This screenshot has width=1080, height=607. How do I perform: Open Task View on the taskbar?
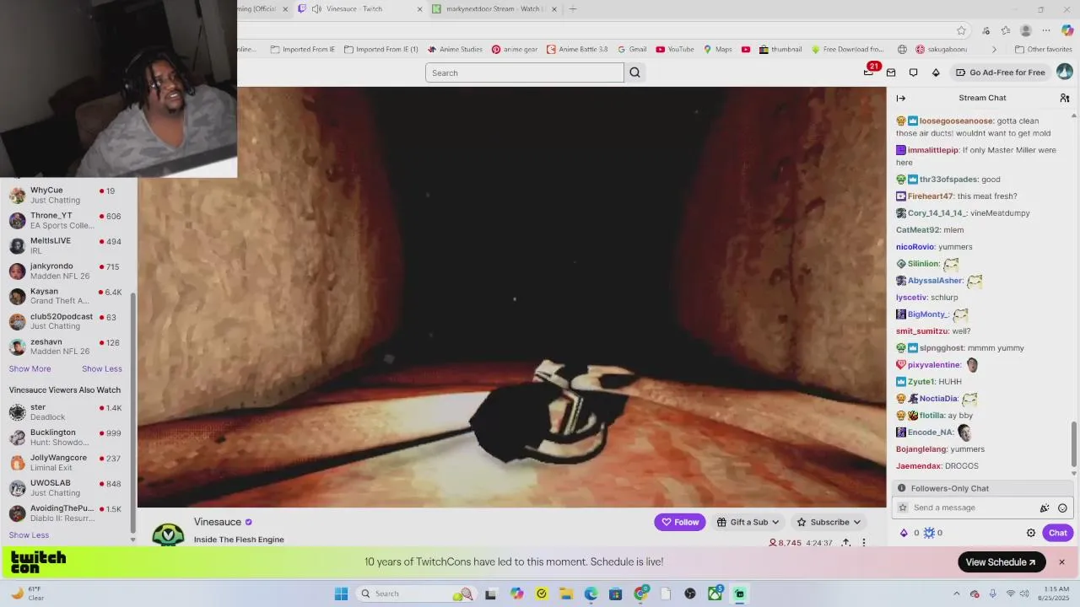[x=491, y=594]
